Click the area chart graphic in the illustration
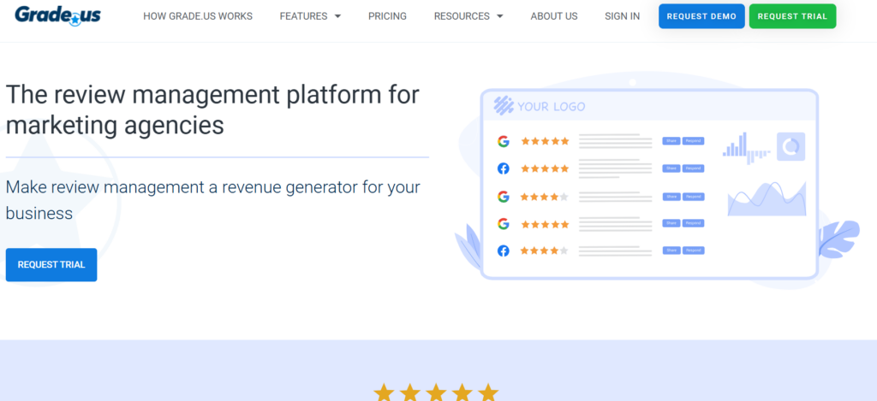 767,199
